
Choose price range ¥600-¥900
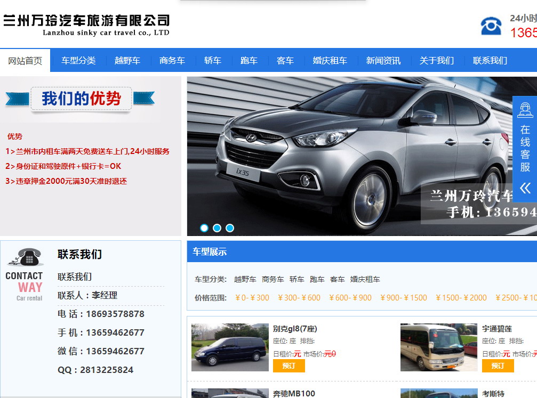point(350,298)
